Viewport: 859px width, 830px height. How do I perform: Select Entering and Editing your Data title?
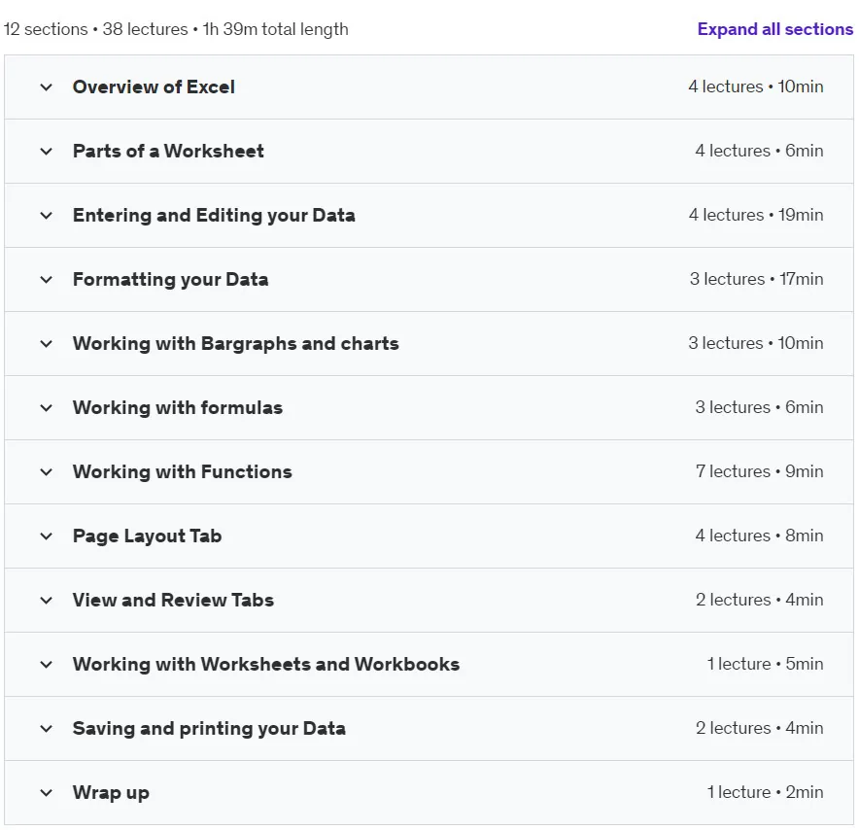tap(214, 216)
